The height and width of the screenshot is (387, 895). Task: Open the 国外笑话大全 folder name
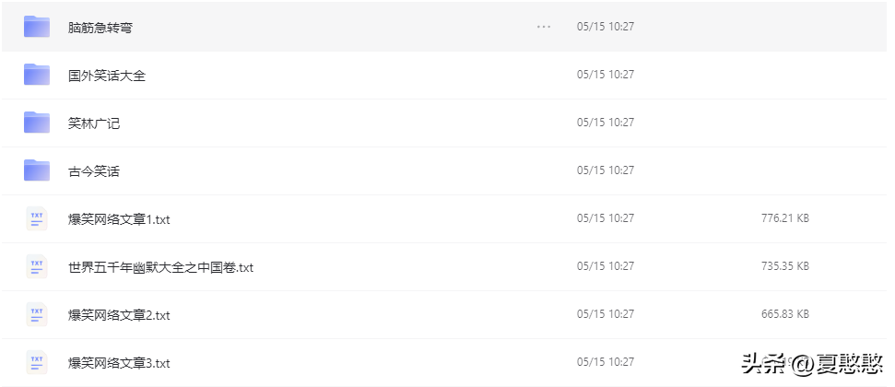click(107, 76)
